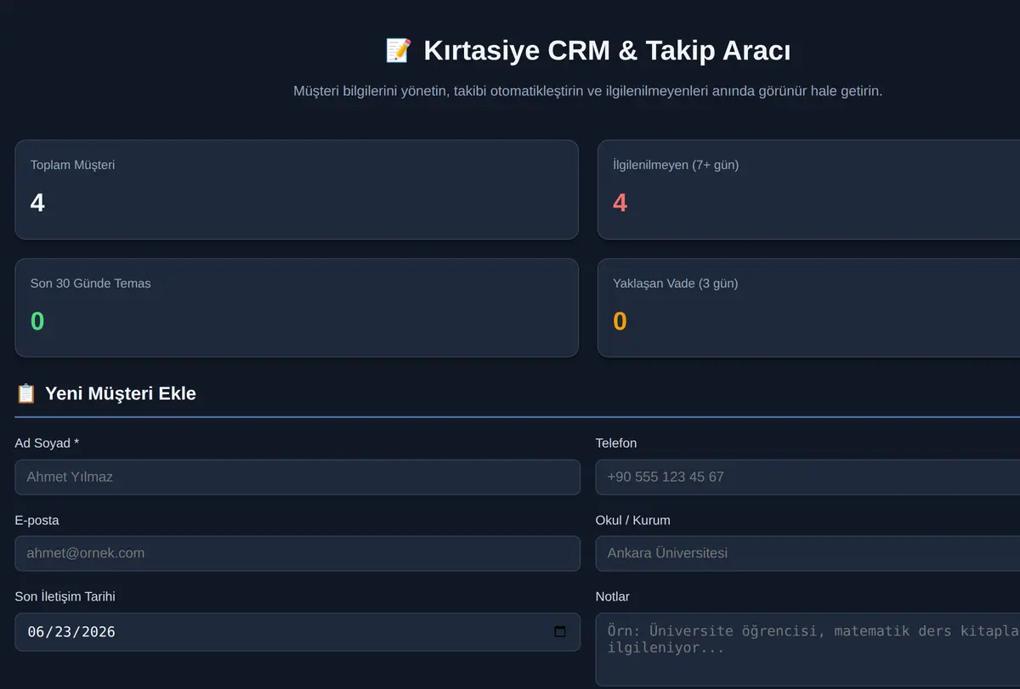Open the calendar picker in the date field
This screenshot has width=1020, height=689.
(560, 632)
